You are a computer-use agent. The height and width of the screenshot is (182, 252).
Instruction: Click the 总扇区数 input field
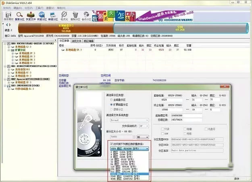point(186,120)
